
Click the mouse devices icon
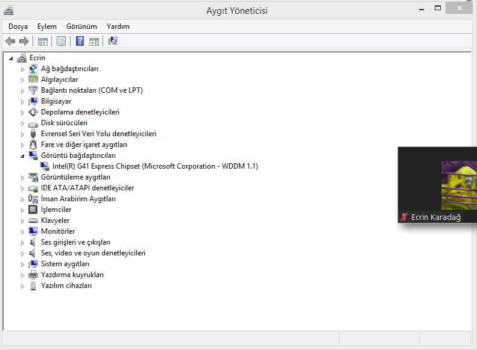point(33,145)
